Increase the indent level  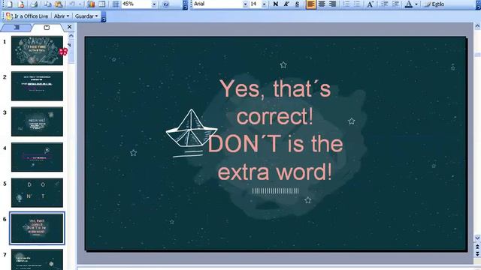pyautogui.click(x=395, y=4)
